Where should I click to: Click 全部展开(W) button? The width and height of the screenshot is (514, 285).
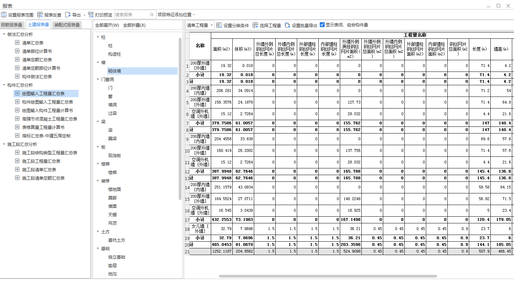pos(107,25)
